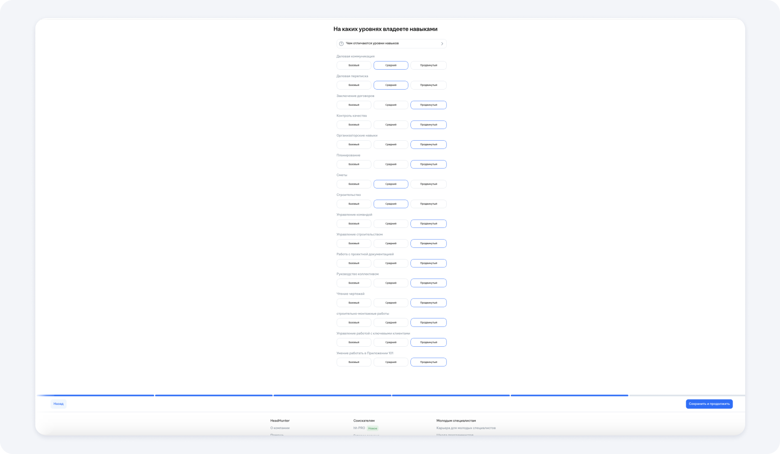Set Деловая коммуникация level to Базовый

click(354, 65)
